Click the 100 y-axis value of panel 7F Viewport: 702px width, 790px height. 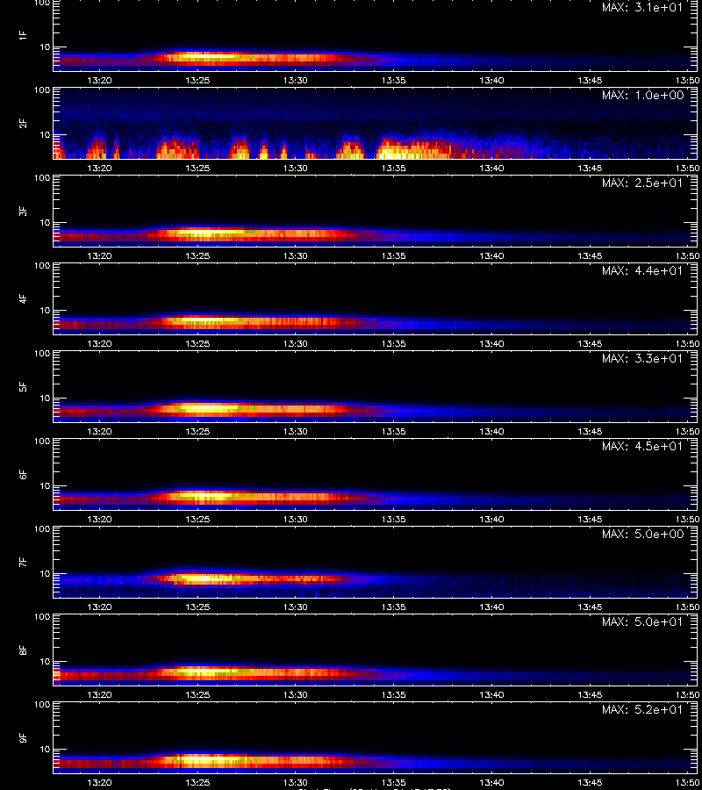click(x=42, y=529)
